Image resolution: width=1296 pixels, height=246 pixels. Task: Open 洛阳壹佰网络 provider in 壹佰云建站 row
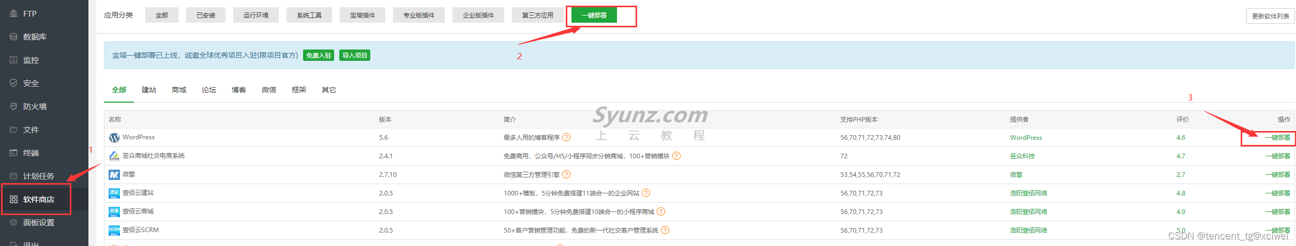coord(1029,193)
